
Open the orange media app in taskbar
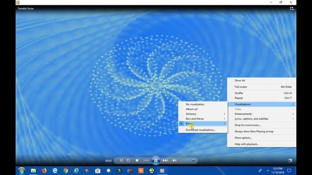(x=141, y=171)
